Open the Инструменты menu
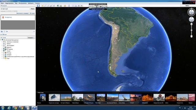Viewport: 196px width, 110px height. click(x=23, y=3)
